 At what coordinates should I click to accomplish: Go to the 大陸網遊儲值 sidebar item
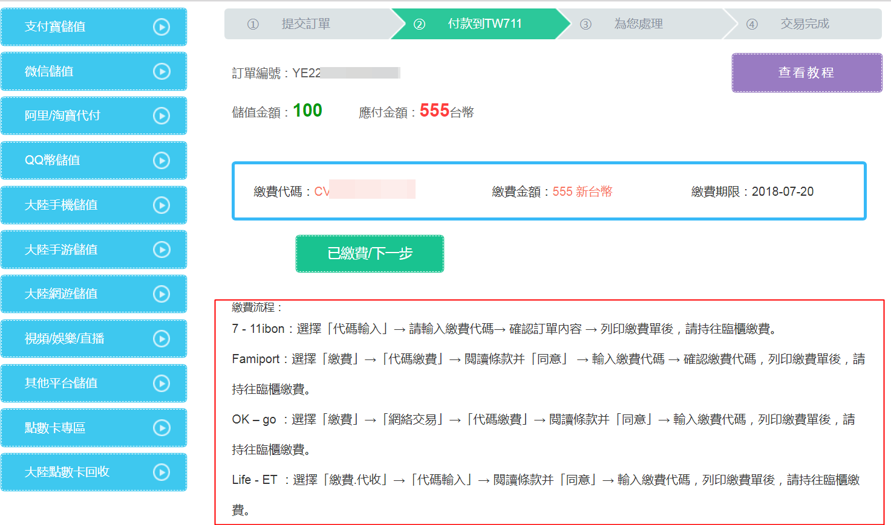(x=94, y=294)
